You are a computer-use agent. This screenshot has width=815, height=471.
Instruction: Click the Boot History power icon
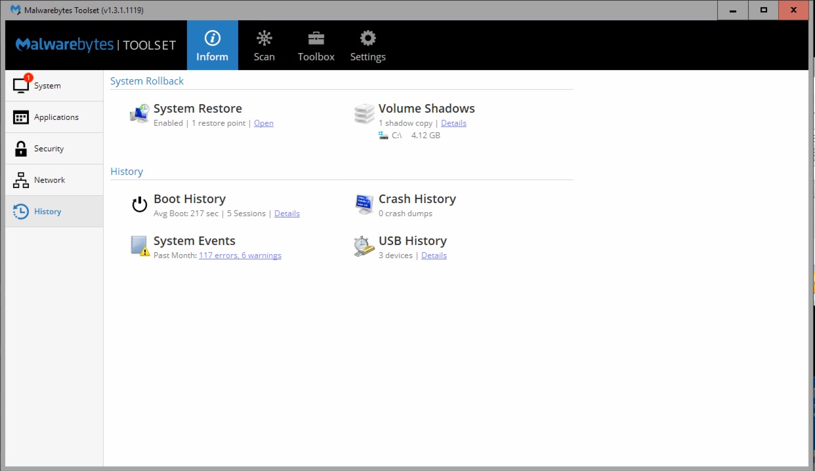tap(139, 204)
